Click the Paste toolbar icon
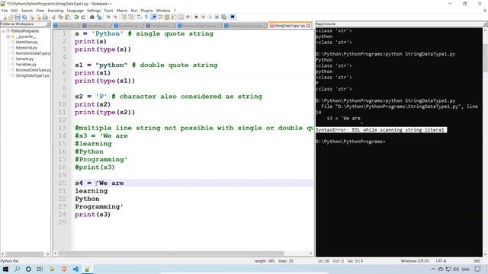 (67, 17)
